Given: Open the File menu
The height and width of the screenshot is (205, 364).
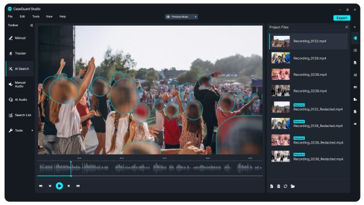Looking at the screenshot, I should pyautogui.click(x=10, y=17).
